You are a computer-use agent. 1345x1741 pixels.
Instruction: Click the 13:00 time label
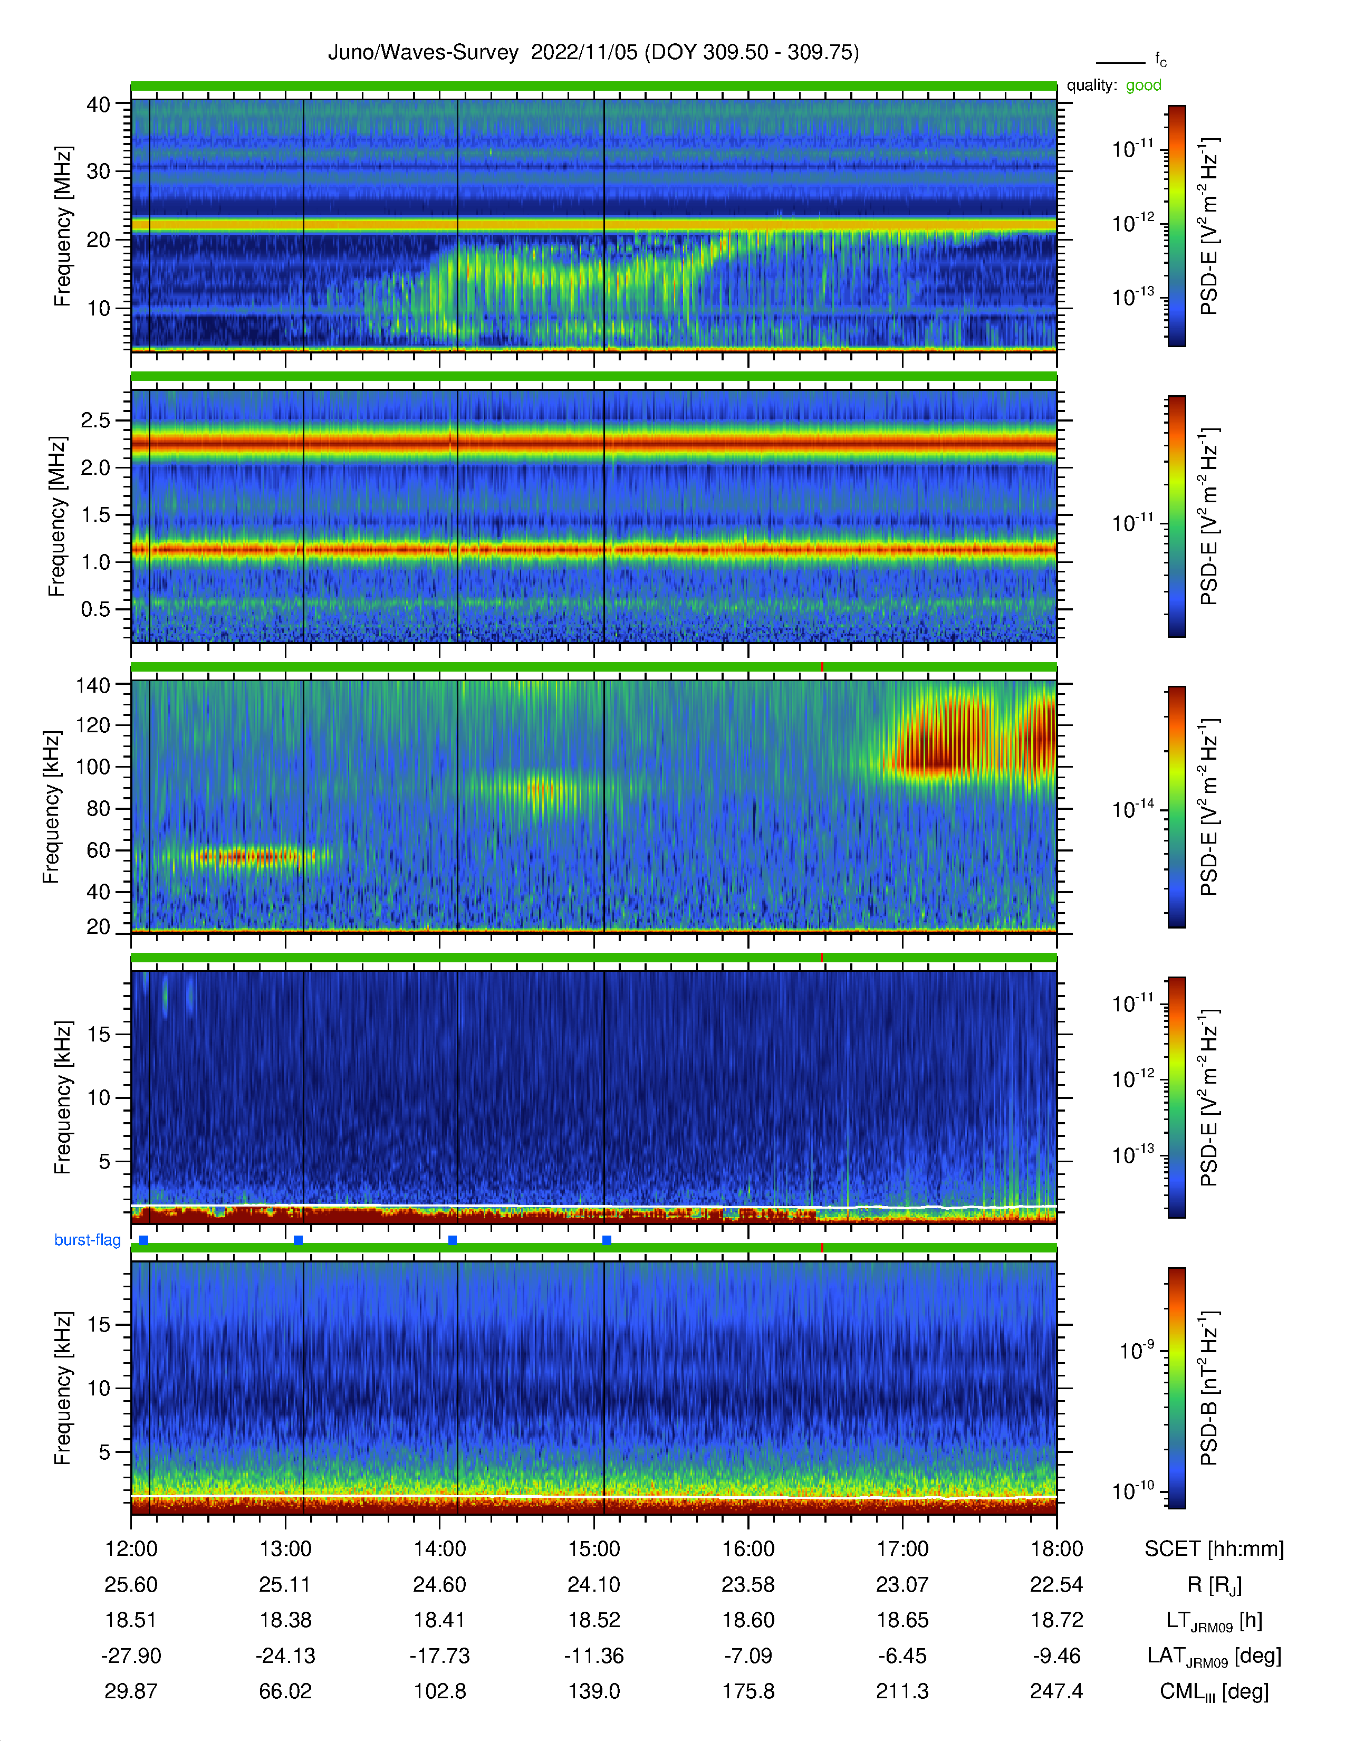click(x=285, y=1548)
